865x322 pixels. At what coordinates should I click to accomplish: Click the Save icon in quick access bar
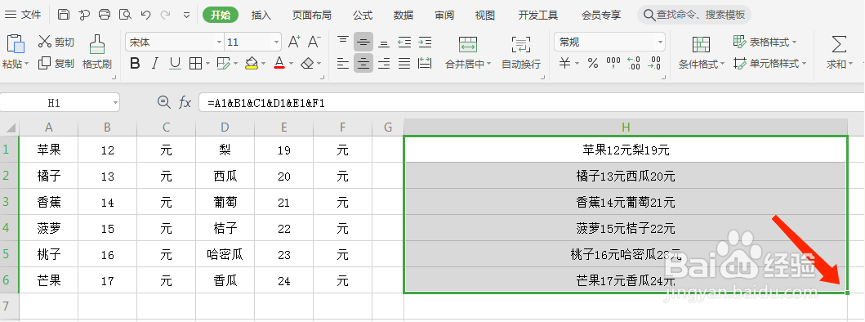(64, 15)
